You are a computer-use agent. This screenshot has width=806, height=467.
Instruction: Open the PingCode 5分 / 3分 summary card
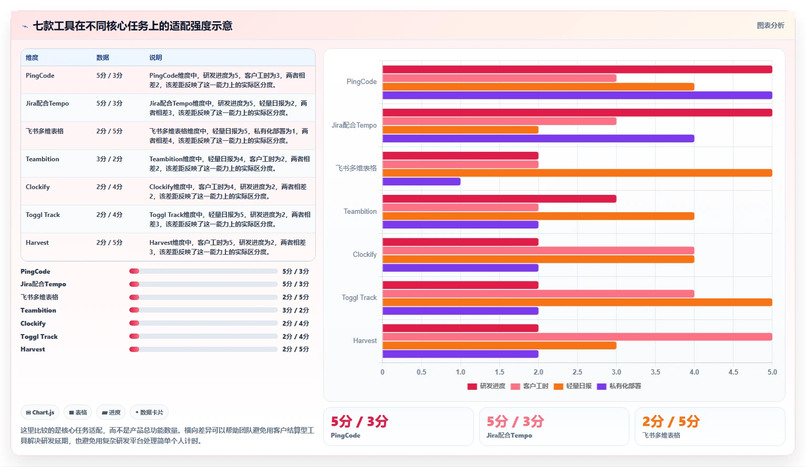(398, 427)
